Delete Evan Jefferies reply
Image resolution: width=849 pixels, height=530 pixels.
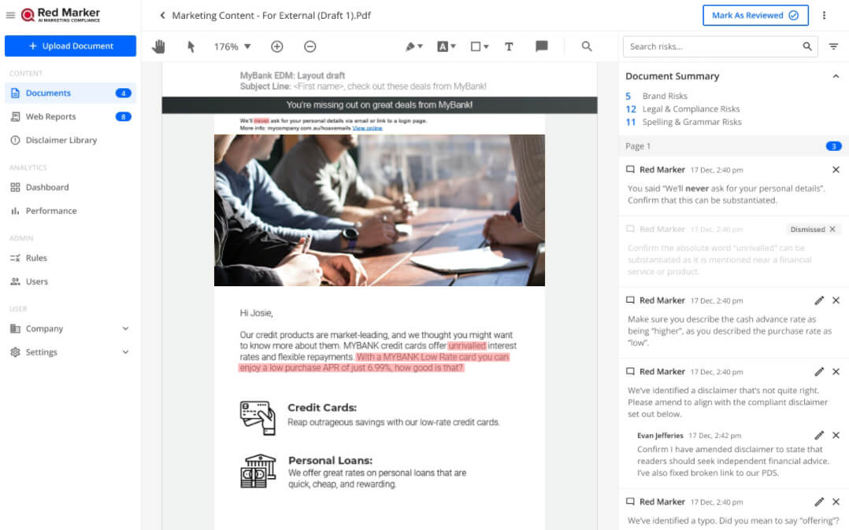pos(836,436)
